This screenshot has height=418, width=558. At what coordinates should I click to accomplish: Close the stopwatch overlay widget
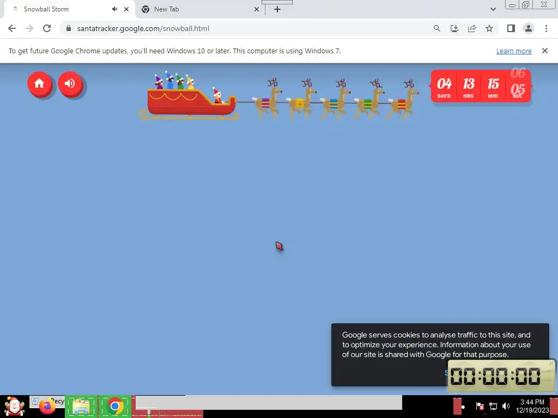pos(551,364)
